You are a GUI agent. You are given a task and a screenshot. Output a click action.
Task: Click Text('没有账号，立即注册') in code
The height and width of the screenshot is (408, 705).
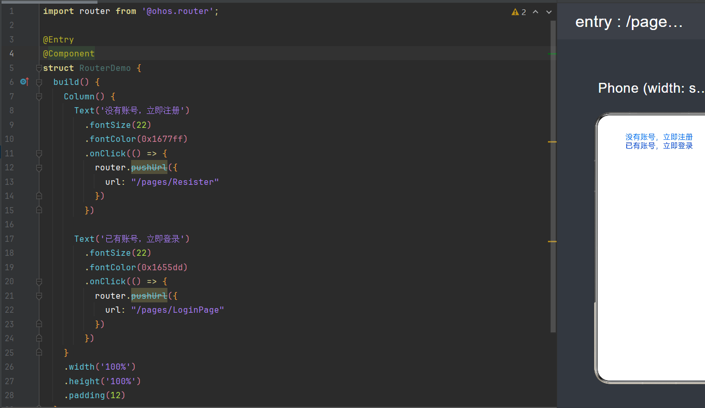pos(132,110)
